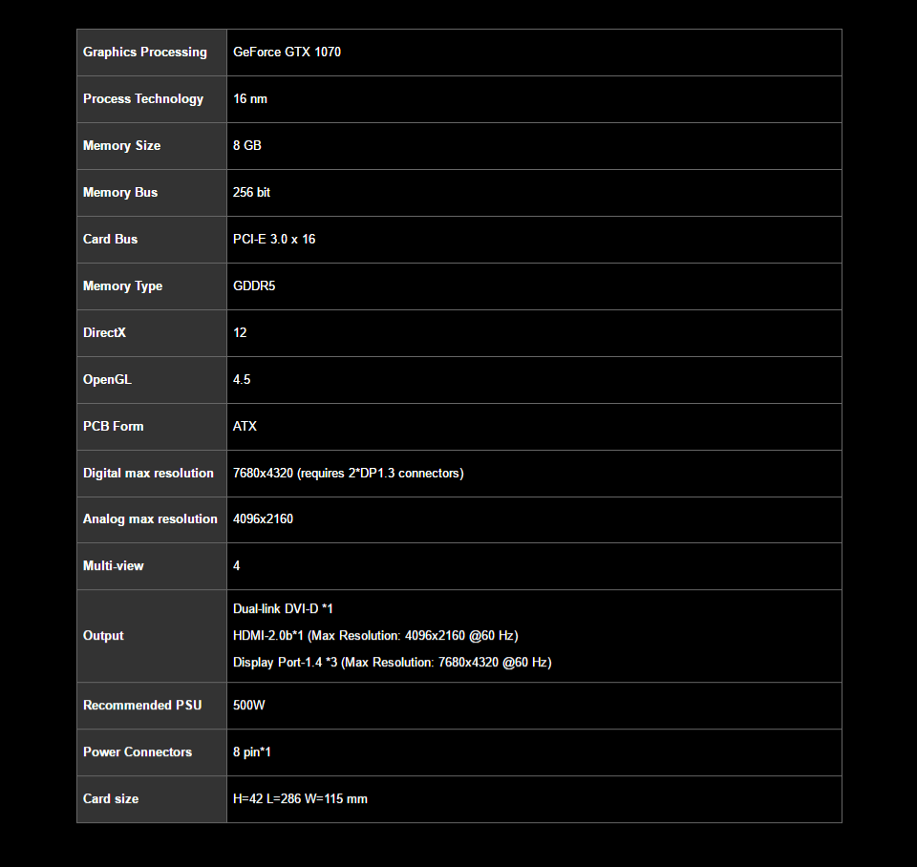917x867 pixels.
Task: Select the Multi-view value '4'
Action: 236,566
